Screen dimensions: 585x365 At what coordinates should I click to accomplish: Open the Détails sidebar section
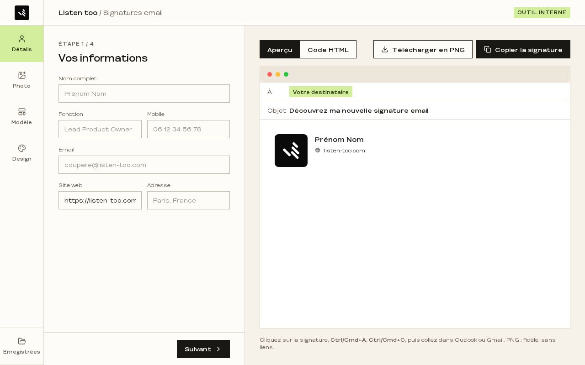21,44
